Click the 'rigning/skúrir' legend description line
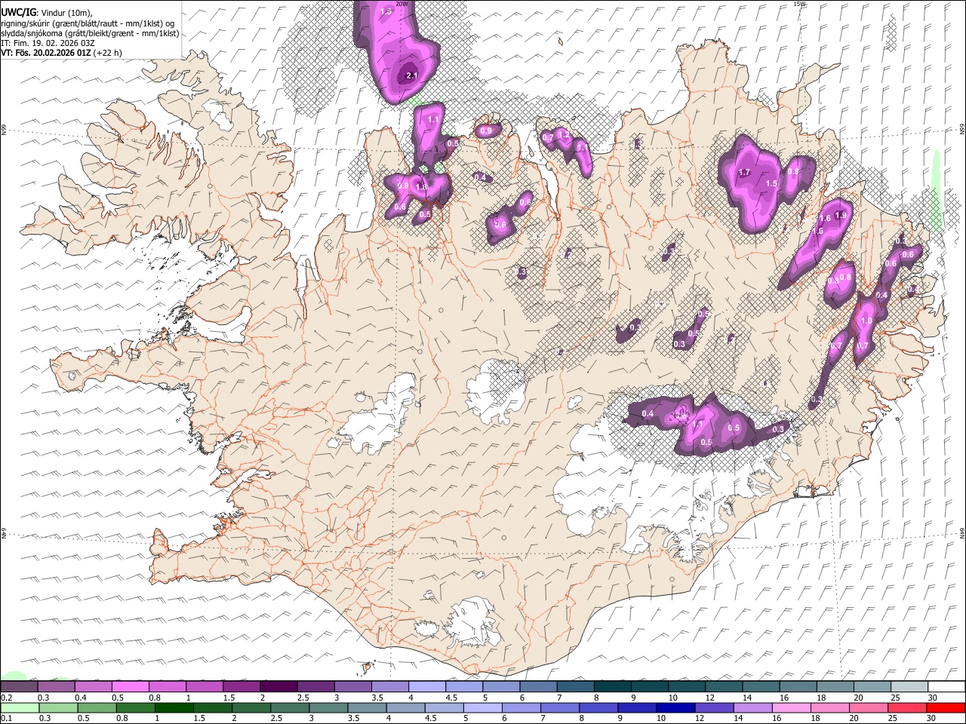Image resolution: width=966 pixels, height=724 pixels. [x=88, y=23]
